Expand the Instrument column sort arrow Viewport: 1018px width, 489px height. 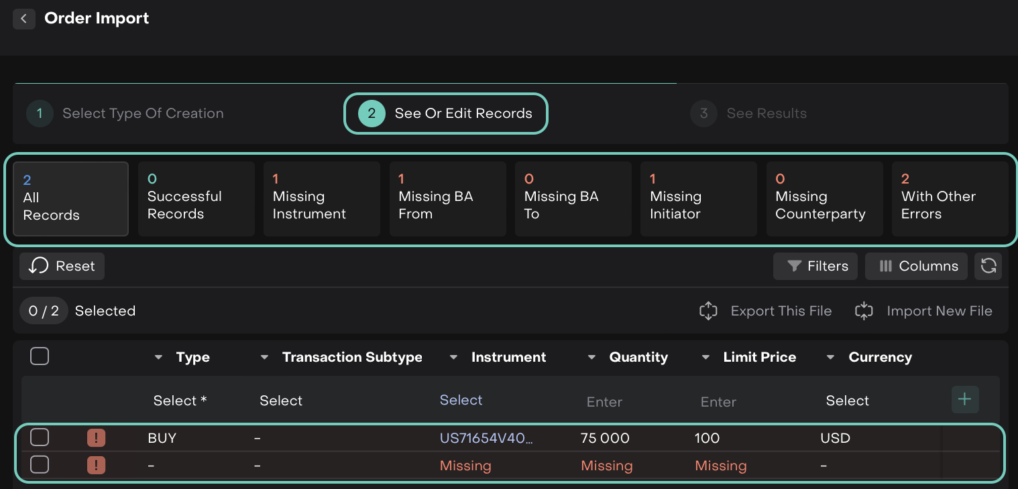pyautogui.click(x=454, y=358)
